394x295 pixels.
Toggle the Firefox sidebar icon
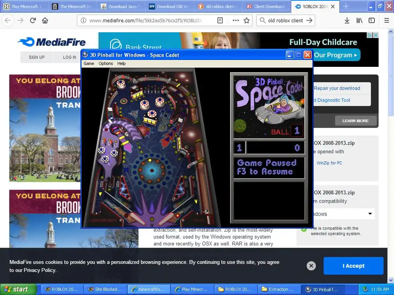[372, 21]
